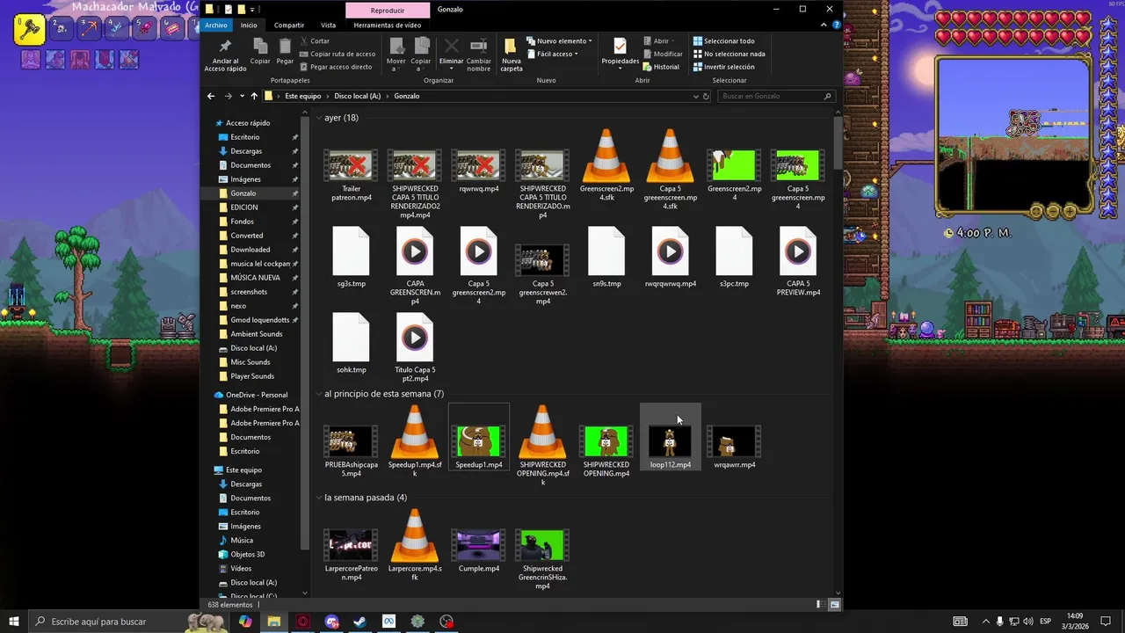
Task: Click the Up one level arrow
Action: click(254, 96)
